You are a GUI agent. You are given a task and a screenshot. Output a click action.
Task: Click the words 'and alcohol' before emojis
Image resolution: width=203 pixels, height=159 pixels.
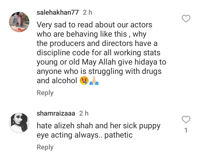tap(57, 81)
